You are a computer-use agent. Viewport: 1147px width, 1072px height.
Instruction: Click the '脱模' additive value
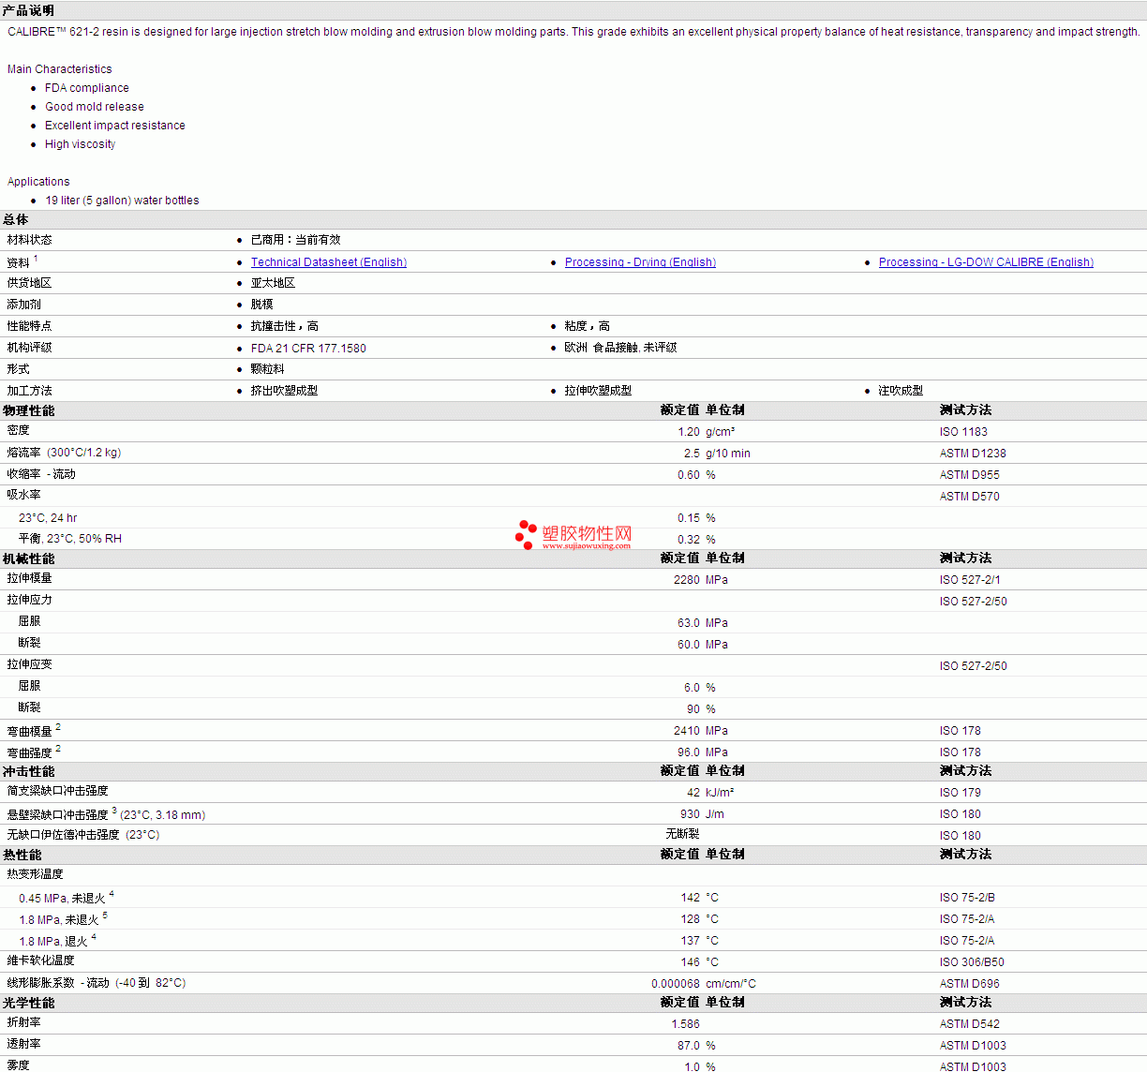click(x=262, y=305)
